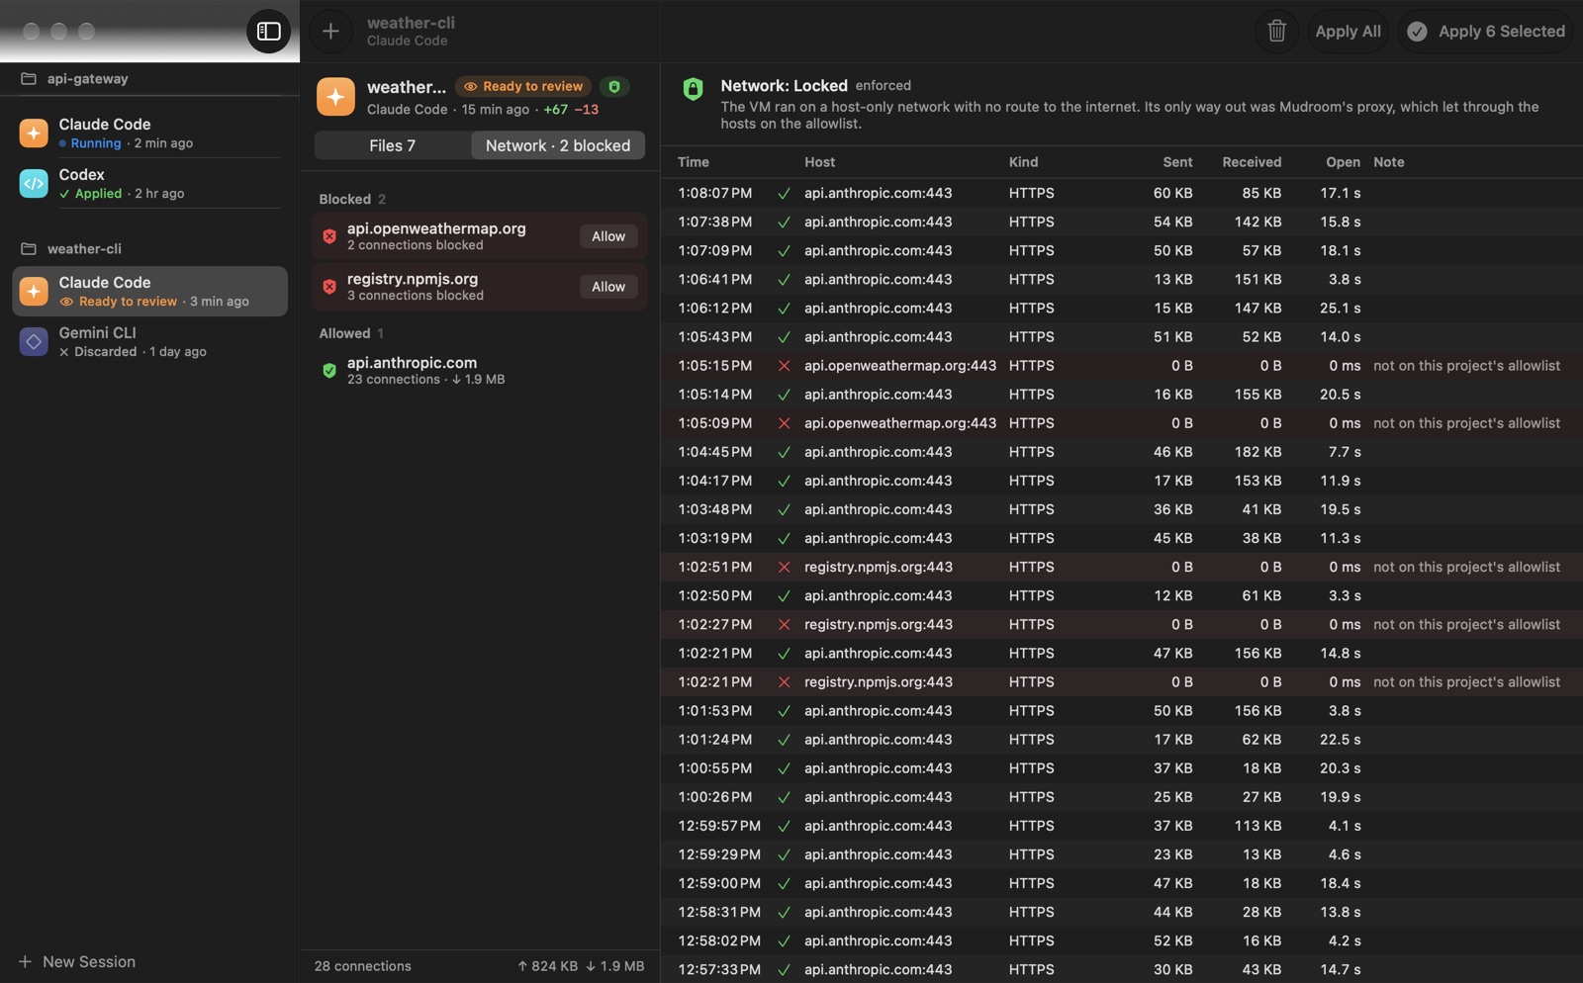Click the green shield badge beside Ready to review
The height and width of the screenshot is (983, 1583).
click(x=614, y=87)
